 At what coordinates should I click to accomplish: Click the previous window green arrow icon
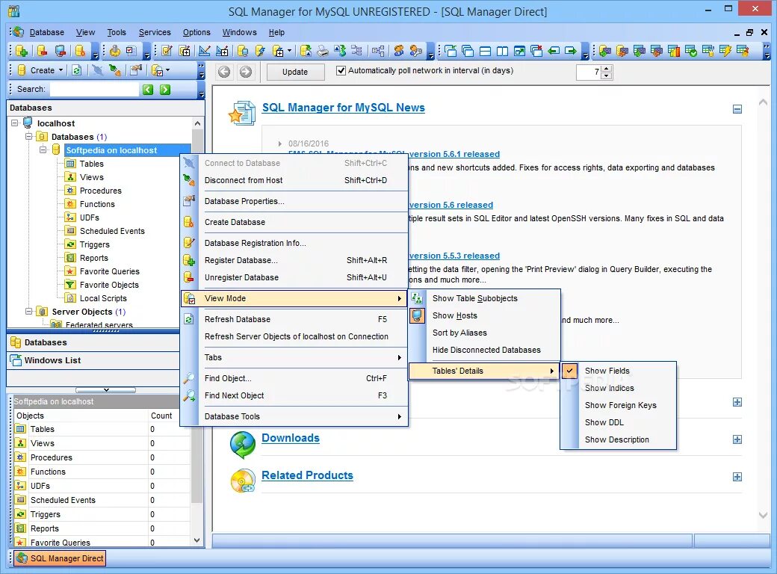tap(554, 51)
